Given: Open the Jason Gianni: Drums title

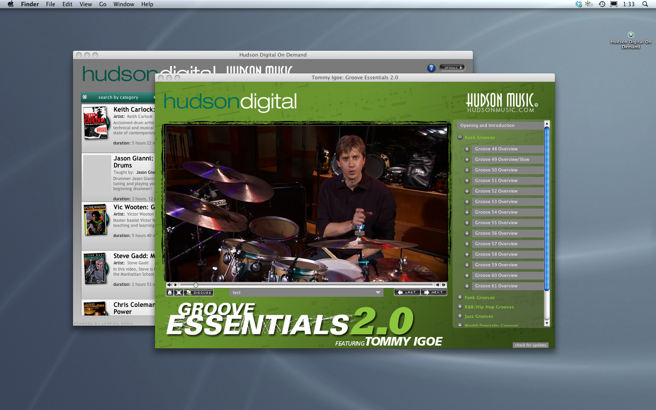Looking at the screenshot, I should 133,162.
